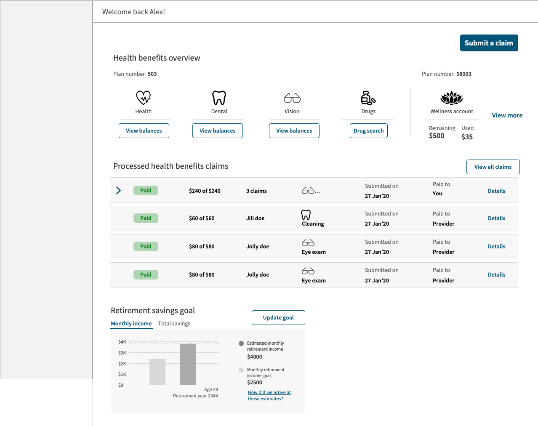Click the Drugs medicine bottle icon
This screenshot has height=426, width=538.
coord(368,98)
